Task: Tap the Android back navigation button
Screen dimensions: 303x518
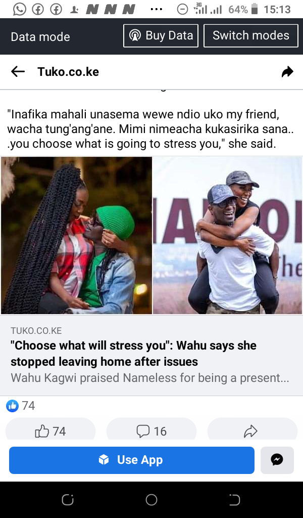Action: point(234,499)
